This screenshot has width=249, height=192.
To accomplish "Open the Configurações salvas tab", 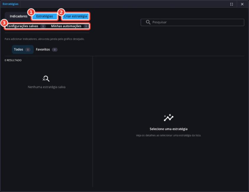I will (x=26, y=26).
